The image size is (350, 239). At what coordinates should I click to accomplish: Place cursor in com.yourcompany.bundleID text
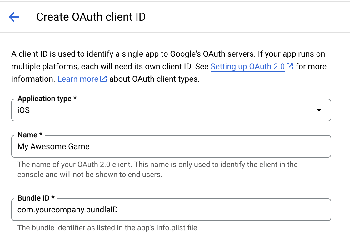tap(67, 210)
